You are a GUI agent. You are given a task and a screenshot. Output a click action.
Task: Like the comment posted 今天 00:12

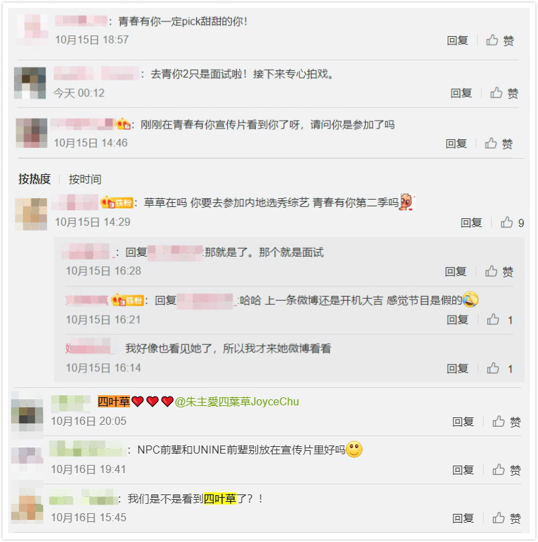pos(504,93)
